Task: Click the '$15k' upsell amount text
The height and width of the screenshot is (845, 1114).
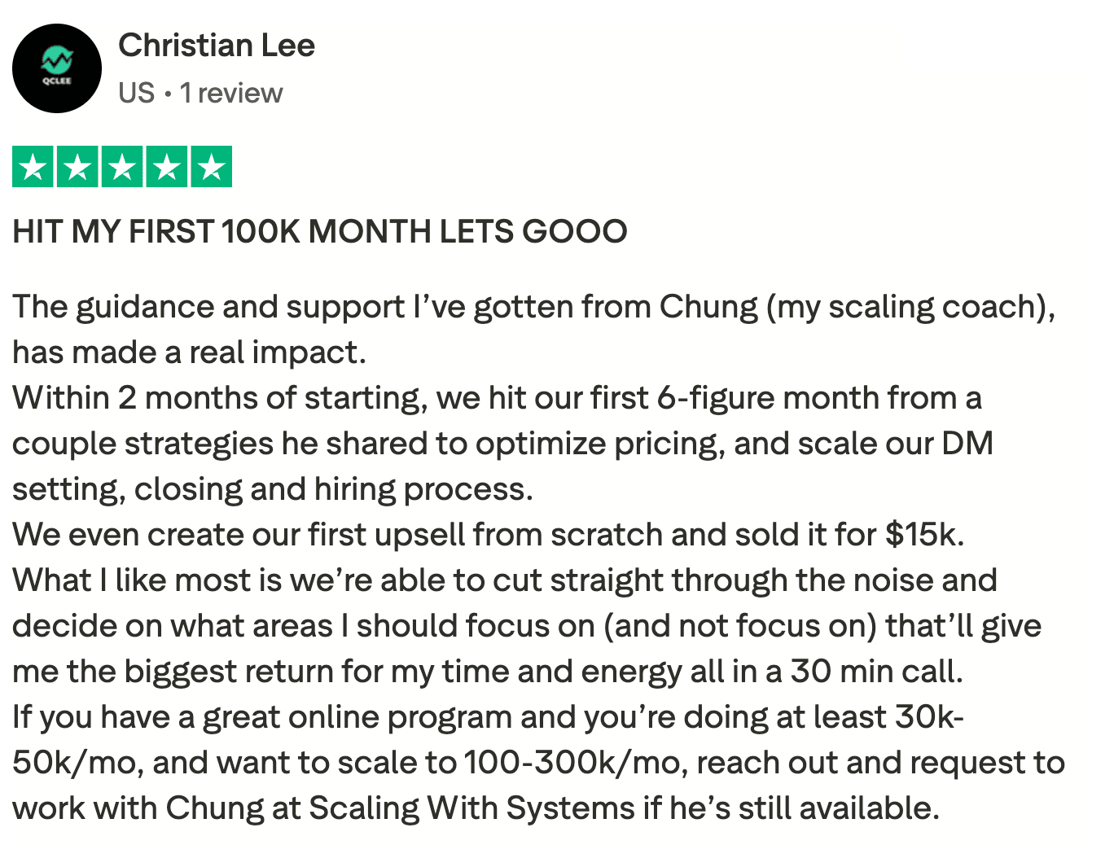Action: [x=924, y=535]
